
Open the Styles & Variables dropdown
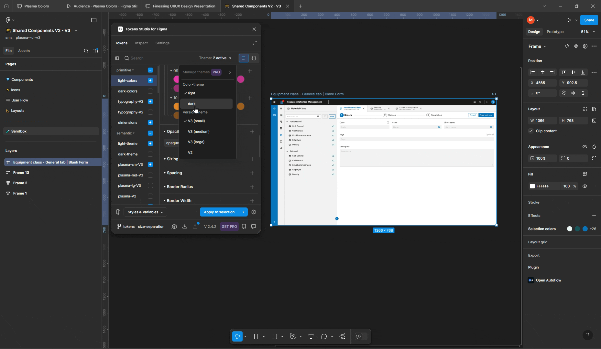coord(145,212)
